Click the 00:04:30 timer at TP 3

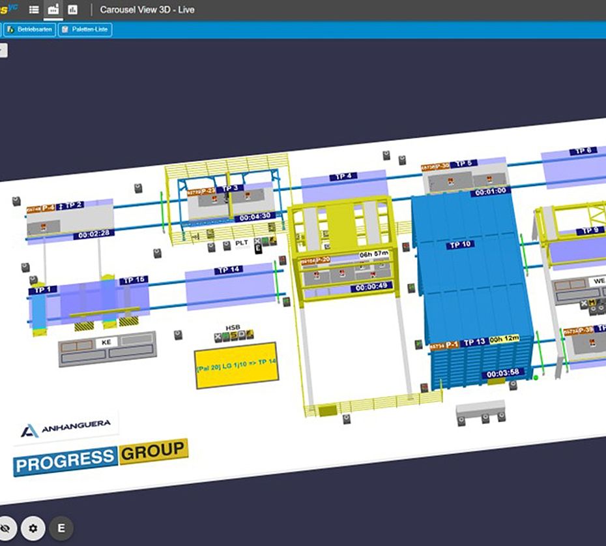click(255, 217)
